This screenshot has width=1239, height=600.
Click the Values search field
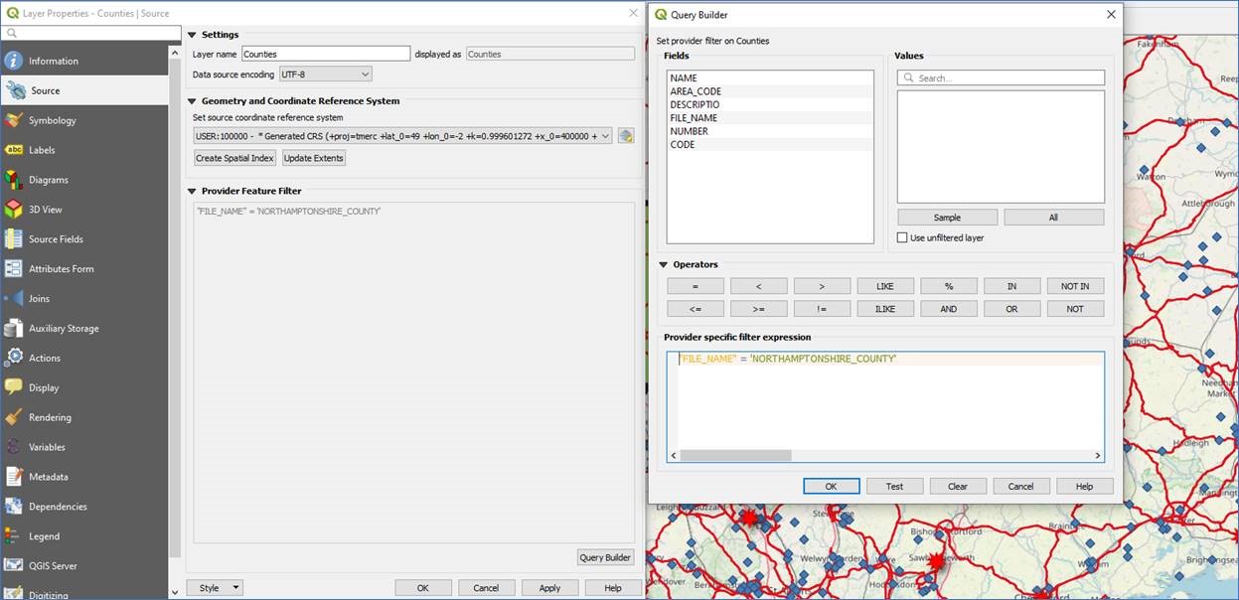click(1000, 76)
